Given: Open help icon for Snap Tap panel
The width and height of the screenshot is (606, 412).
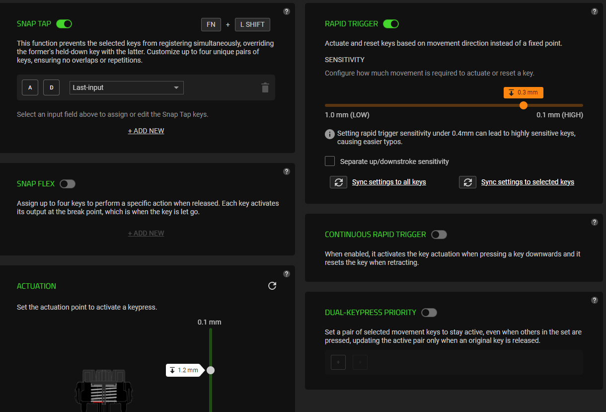Looking at the screenshot, I should coord(287,11).
